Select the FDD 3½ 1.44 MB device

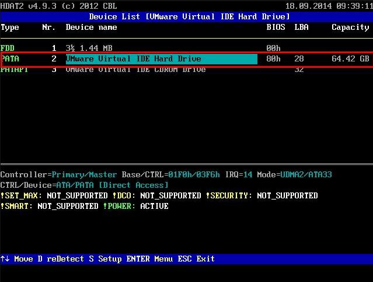click(x=187, y=48)
